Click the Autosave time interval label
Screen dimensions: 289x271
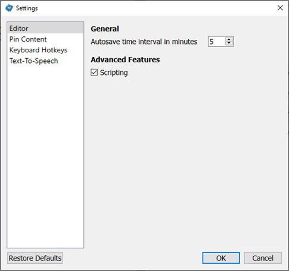pos(144,42)
